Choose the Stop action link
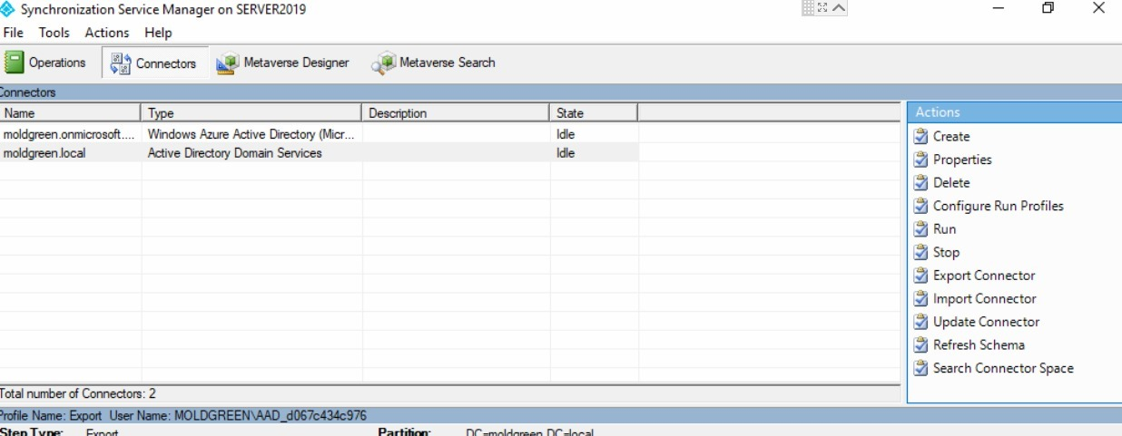 point(946,252)
